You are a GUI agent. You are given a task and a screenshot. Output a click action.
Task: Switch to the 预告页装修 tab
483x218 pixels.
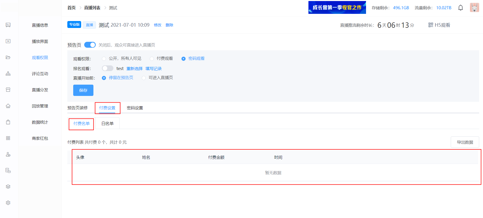78,108
